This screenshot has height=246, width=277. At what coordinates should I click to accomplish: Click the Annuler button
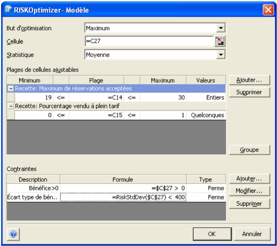click(252, 234)
